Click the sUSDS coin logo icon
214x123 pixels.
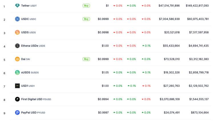click(x=17, y=72)
